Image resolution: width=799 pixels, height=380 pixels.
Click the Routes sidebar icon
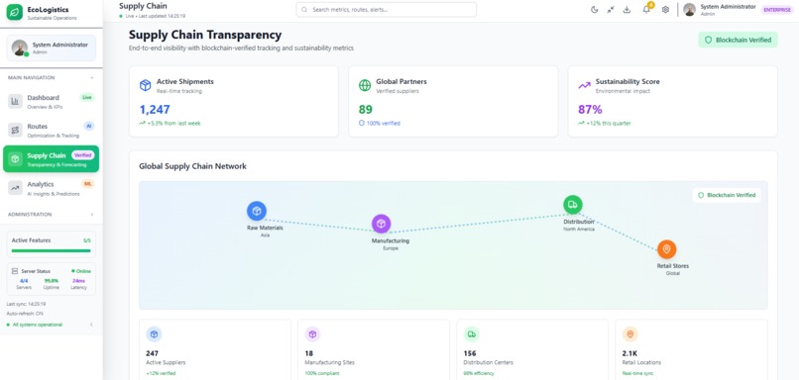pyautogui.click(x=15, y=131)
